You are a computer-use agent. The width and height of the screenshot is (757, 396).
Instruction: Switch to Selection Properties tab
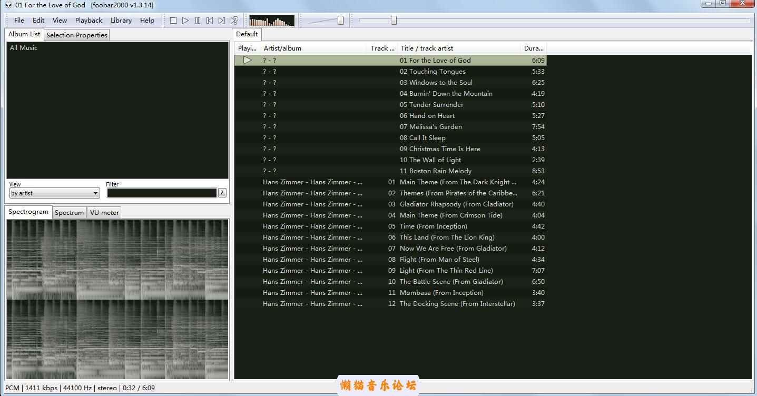click(x=77, y=35)
